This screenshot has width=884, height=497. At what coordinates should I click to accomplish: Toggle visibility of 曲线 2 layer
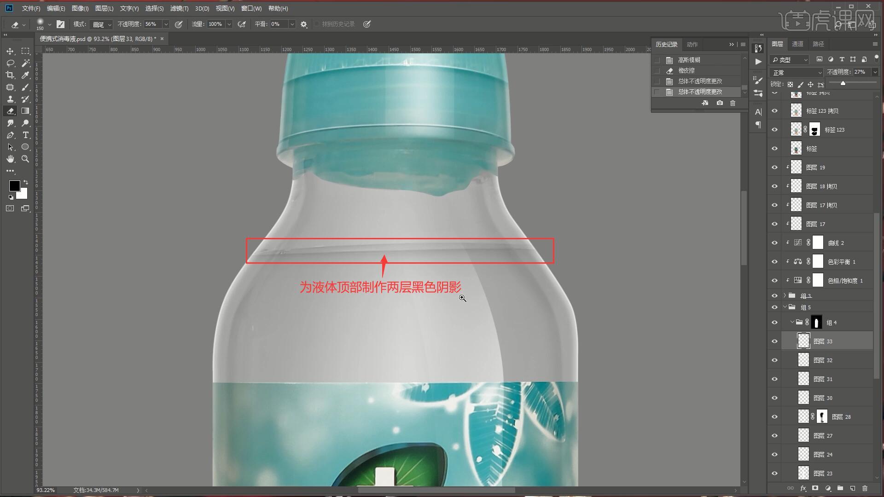click(774, 243)
